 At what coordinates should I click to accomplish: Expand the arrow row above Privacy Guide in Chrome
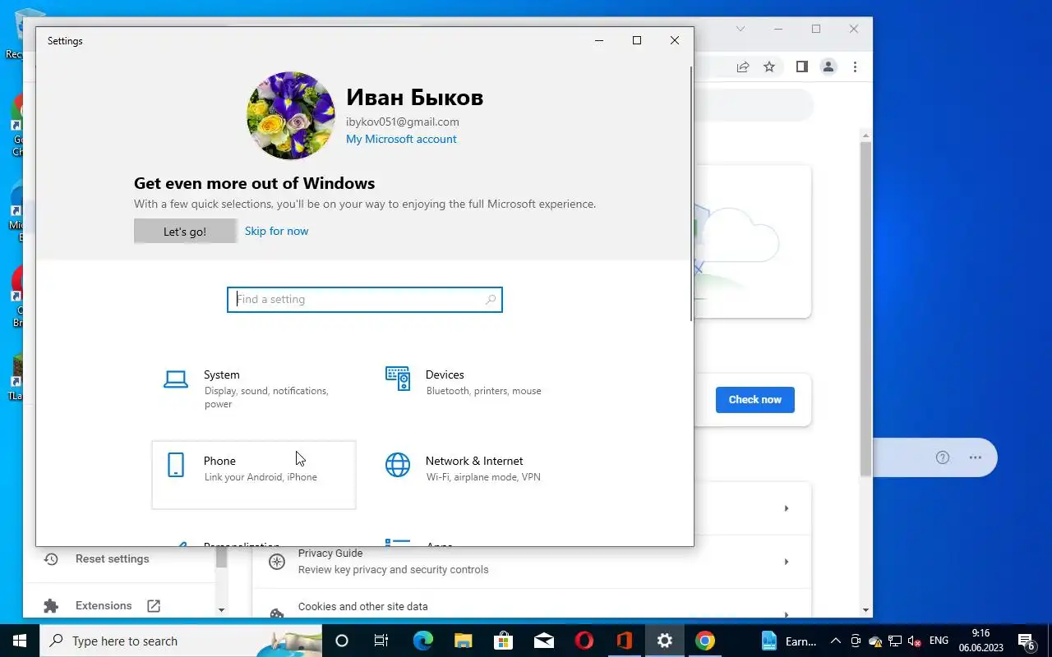(787, 508)
